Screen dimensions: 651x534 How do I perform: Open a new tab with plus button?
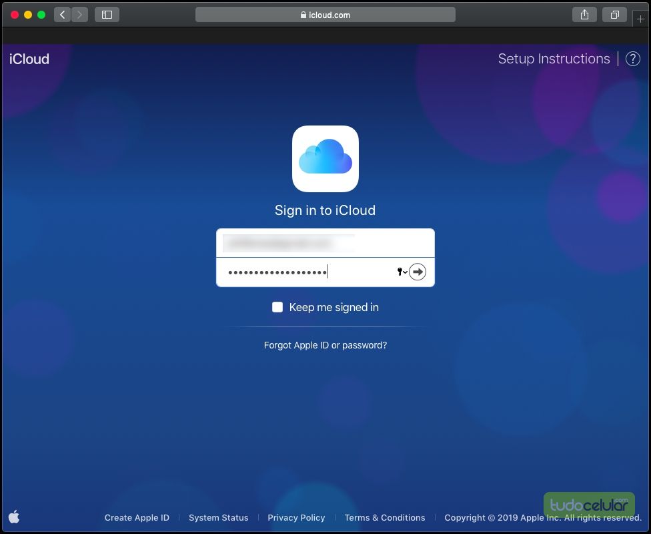tap(640, 19)
